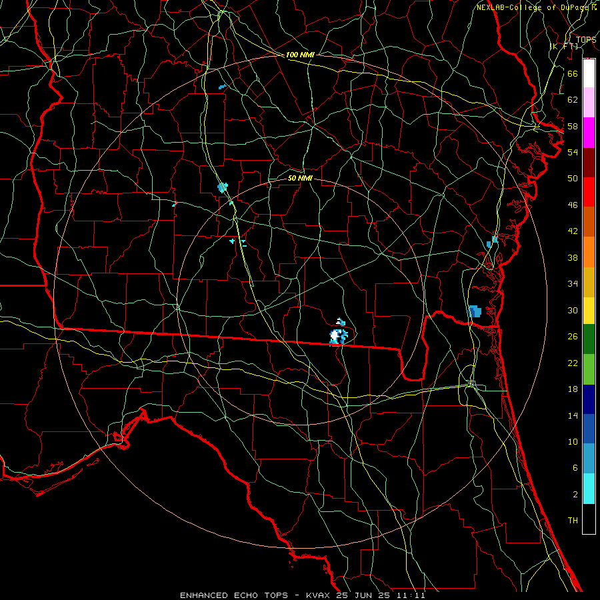The height and width of the screenshot is (600, 600).
Task: Click the light orange legend swatch
Action: pos(589,251)
